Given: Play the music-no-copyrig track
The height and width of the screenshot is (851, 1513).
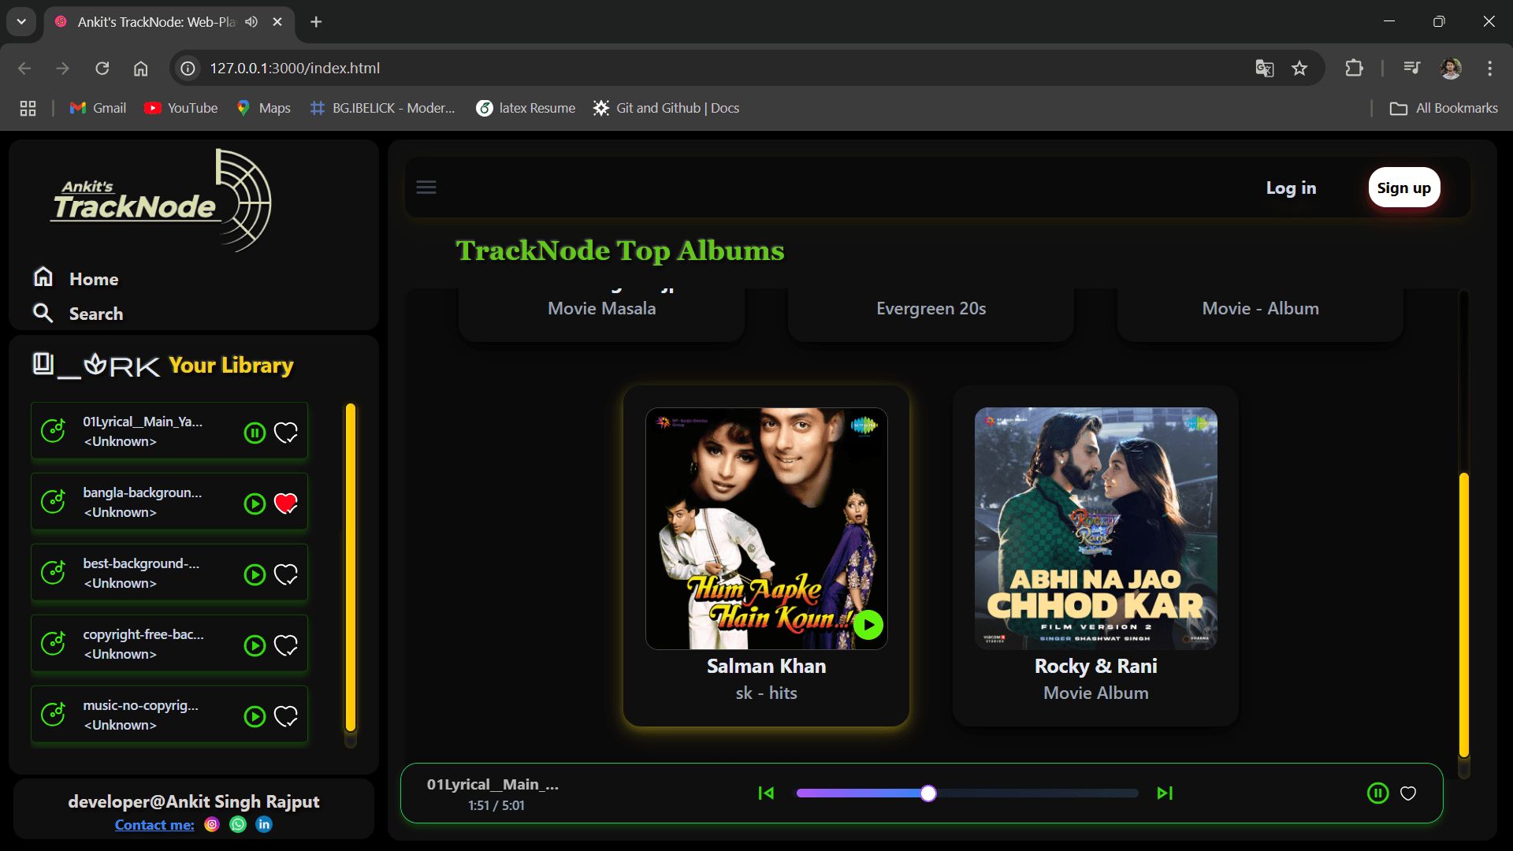Looking at the screenshot, I should pyautogui.click(x=255, y=716).
